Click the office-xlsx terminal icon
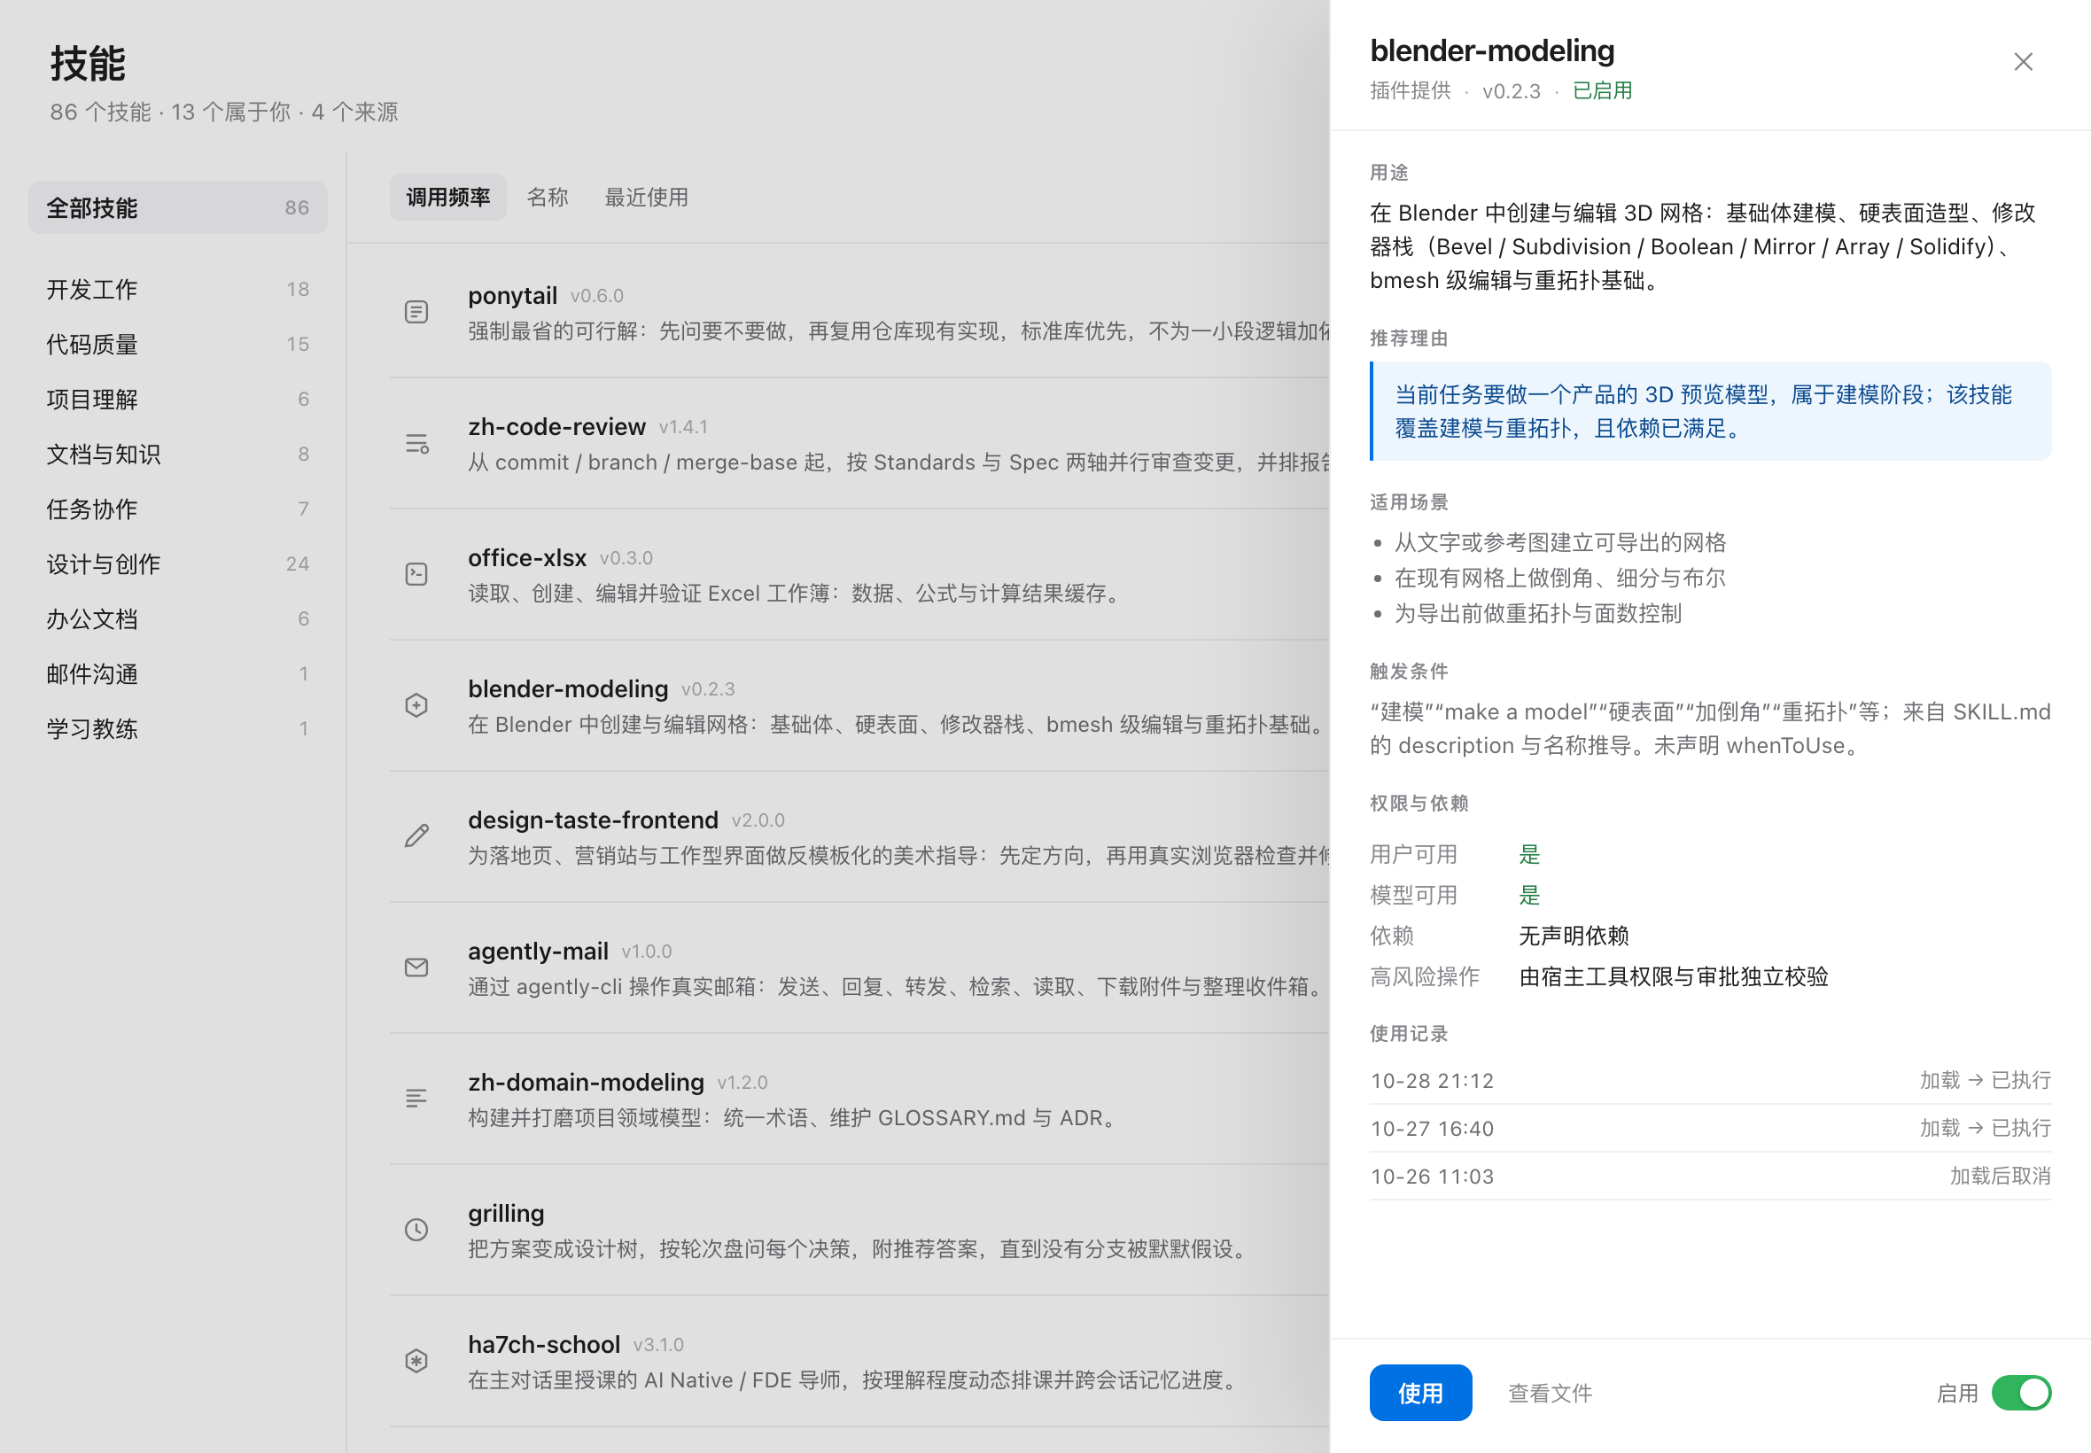Screen dimensions: 2091x1453 point(416,574)
